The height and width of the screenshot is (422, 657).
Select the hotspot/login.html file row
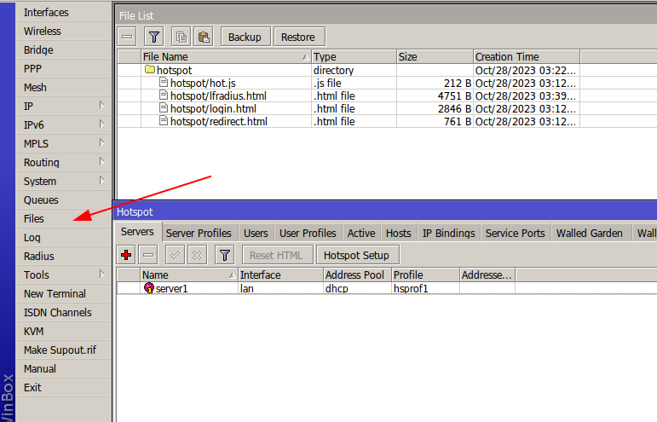[213, 109]
